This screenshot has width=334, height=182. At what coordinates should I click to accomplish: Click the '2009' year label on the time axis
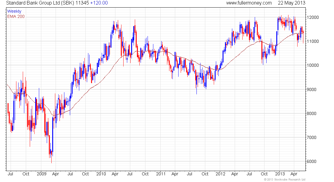pyautogui.click(x=42, y=174)
